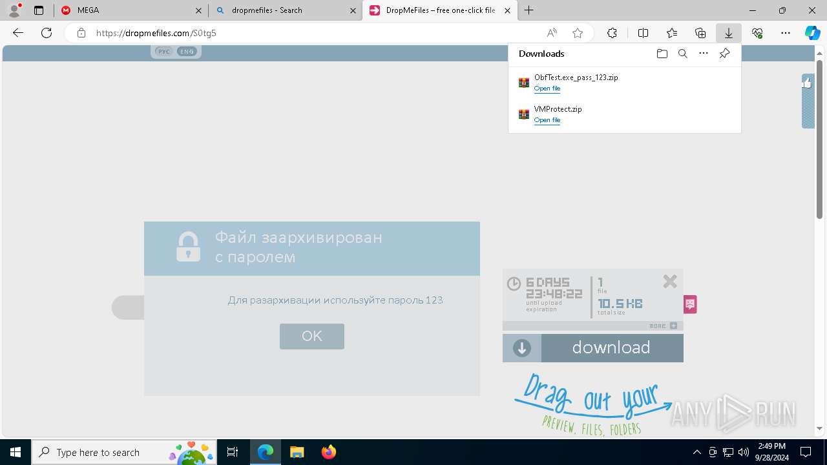Image resolution: width=827 pixels, height=465 pixels.
Task: Open Task View on taskbar
Action: (233, 452)
